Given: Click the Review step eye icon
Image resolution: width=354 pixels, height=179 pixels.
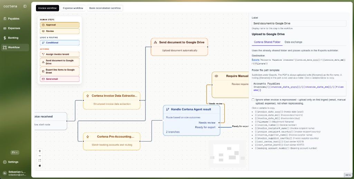Looking at the screenshot, I should point(43,31).
